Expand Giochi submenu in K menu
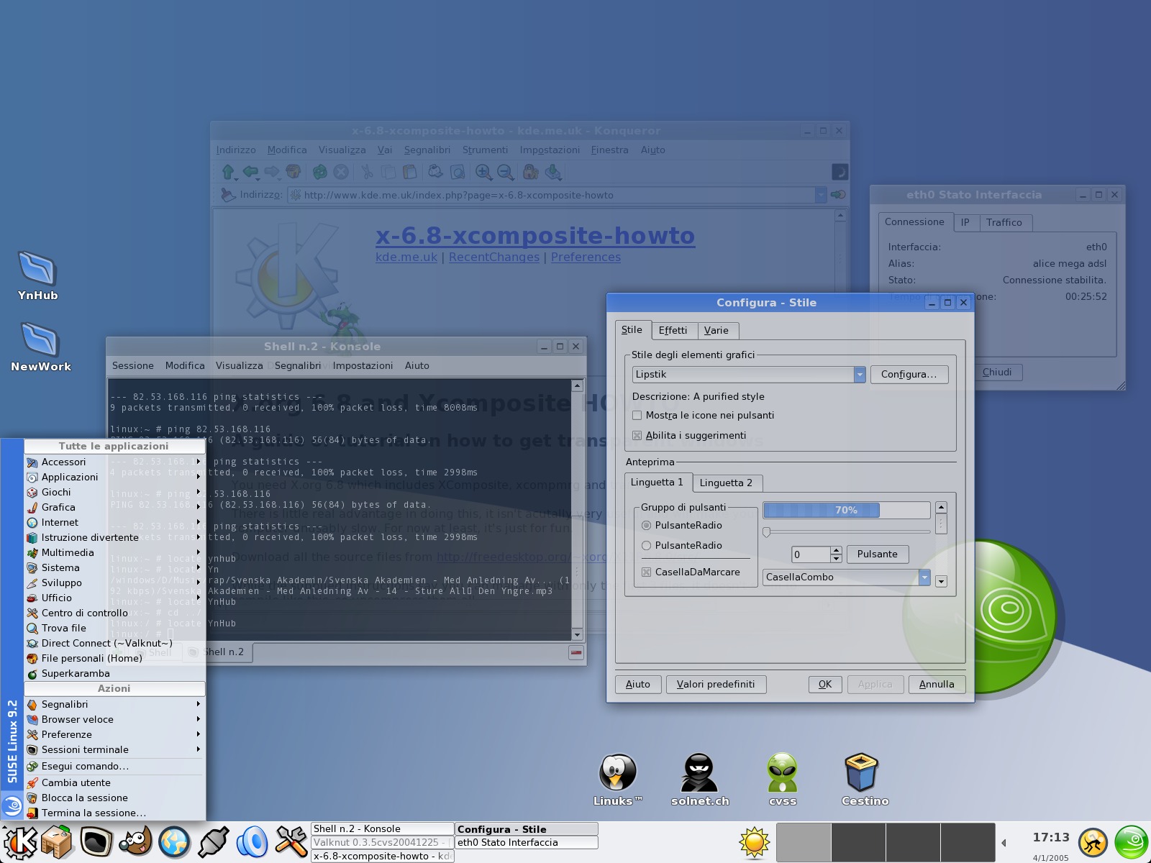1151x863 pixels. [x=115, y=492]
